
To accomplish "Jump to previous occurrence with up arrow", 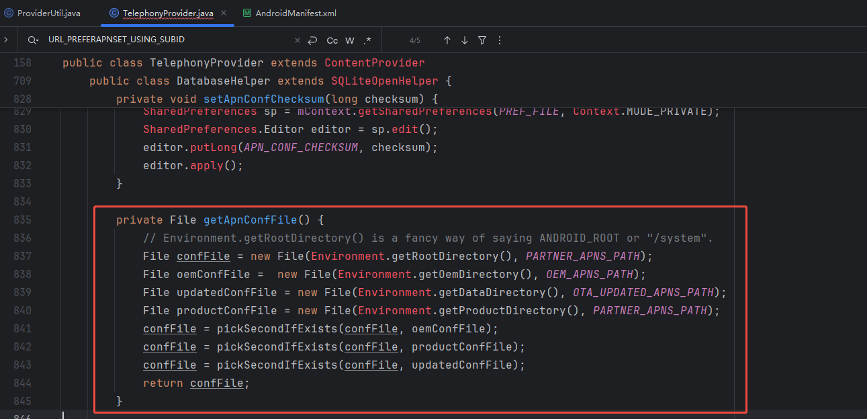I will pos(447,40).
